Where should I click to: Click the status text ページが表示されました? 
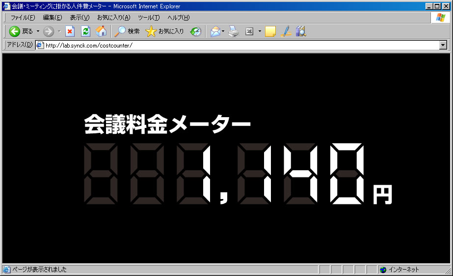(x=39, y=269)
